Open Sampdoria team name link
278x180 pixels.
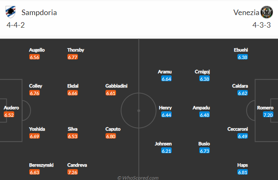click(x=39, y=13)
